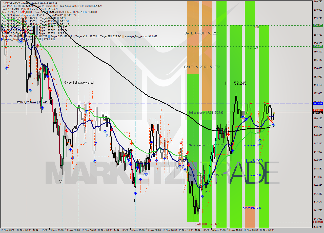Click the 144.040 price axis value
The image size is (324, 233).
(x=318, y=185)
